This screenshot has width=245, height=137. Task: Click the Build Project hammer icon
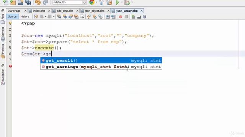point(101,2)
